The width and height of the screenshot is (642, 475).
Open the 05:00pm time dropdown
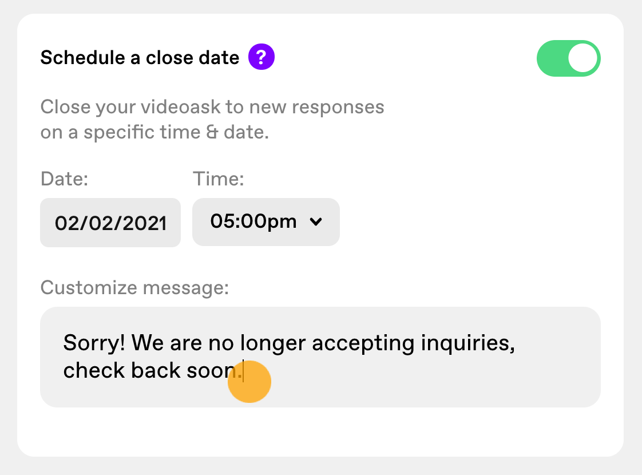(x=265, y=222)
